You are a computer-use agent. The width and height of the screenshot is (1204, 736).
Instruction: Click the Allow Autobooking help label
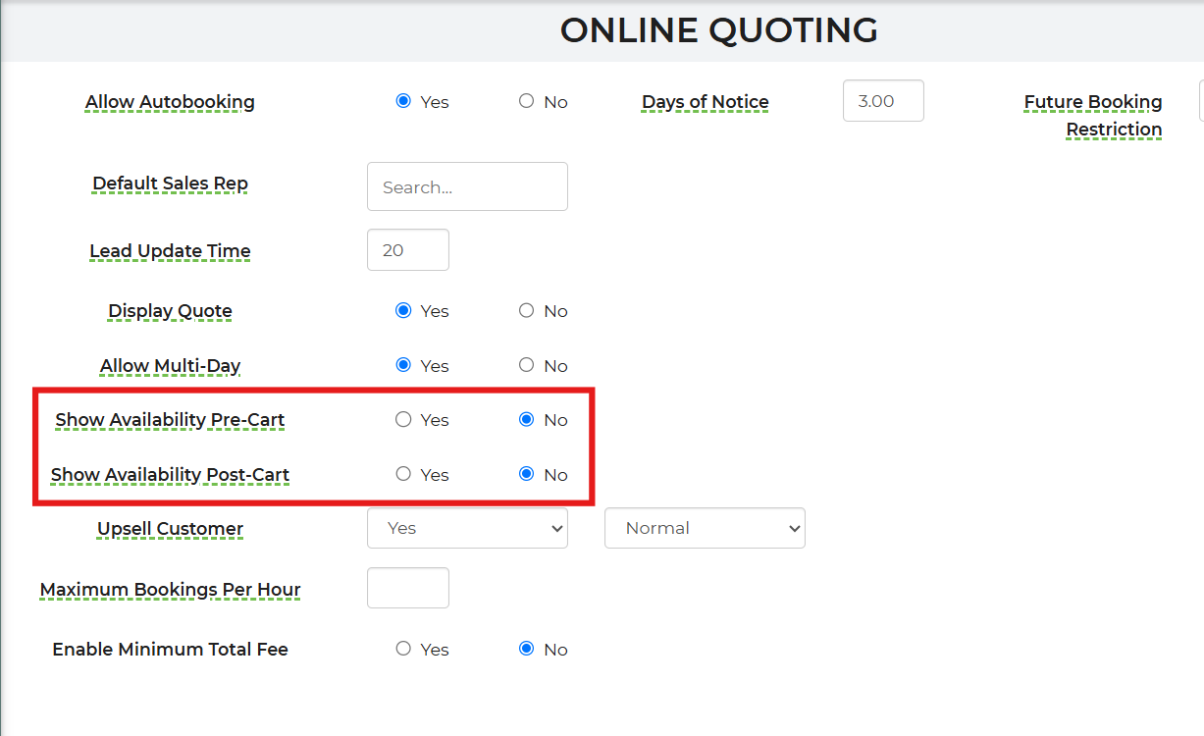pyautogui.click(x=170, y=102)
